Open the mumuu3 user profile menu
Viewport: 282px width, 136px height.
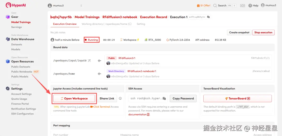[268, 5]
